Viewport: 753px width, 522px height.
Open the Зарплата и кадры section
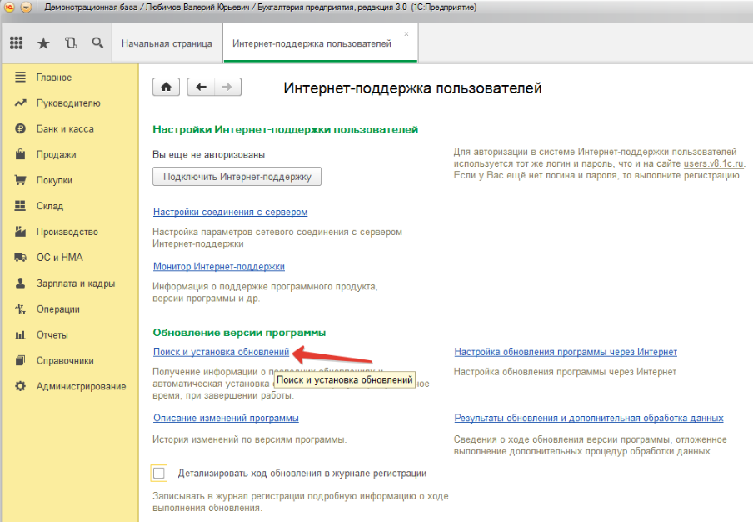[x=73, y=284]
